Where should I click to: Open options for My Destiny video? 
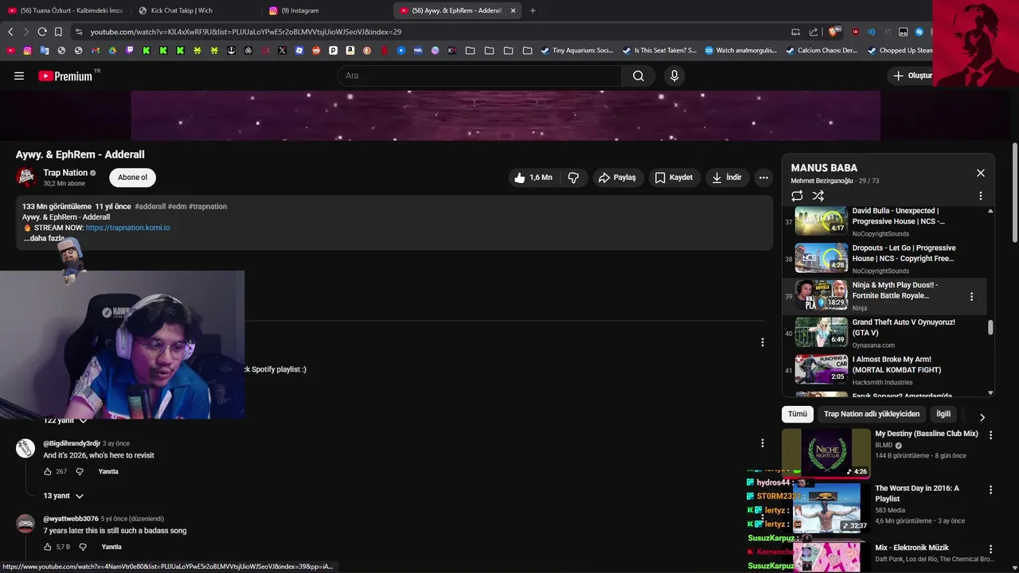990,435
